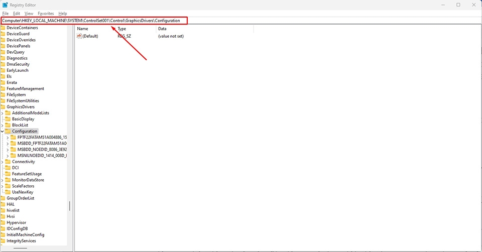
Task: Expand the ScaleFactors key
Action: pyautogui.click(x=3, y=186)
